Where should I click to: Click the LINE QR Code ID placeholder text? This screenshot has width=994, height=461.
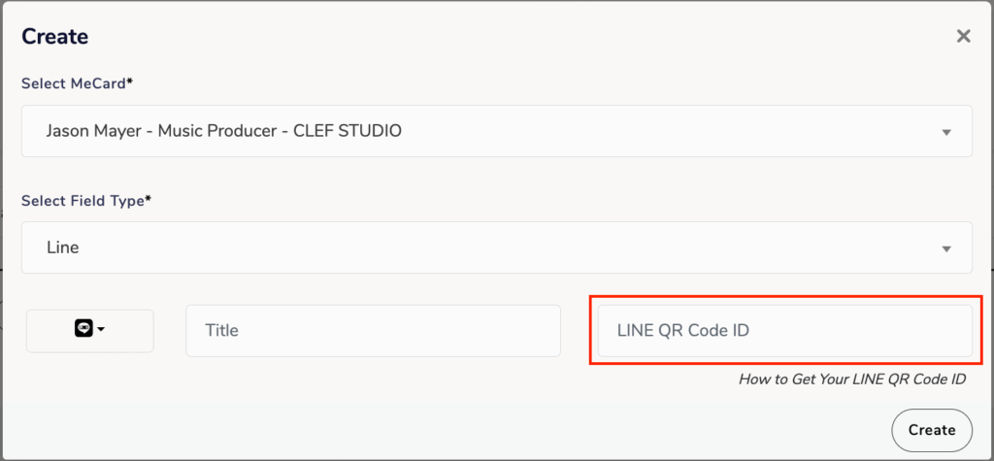(683, 330)
